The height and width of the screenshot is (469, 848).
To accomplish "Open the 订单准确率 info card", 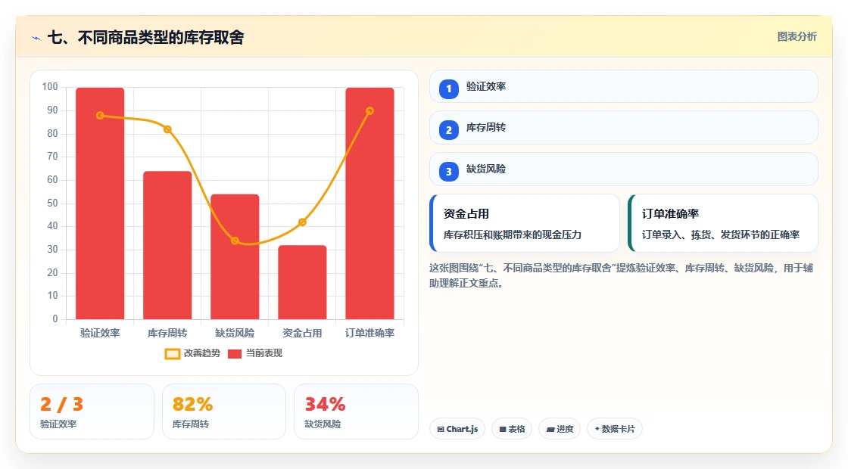I will point(722,223).
